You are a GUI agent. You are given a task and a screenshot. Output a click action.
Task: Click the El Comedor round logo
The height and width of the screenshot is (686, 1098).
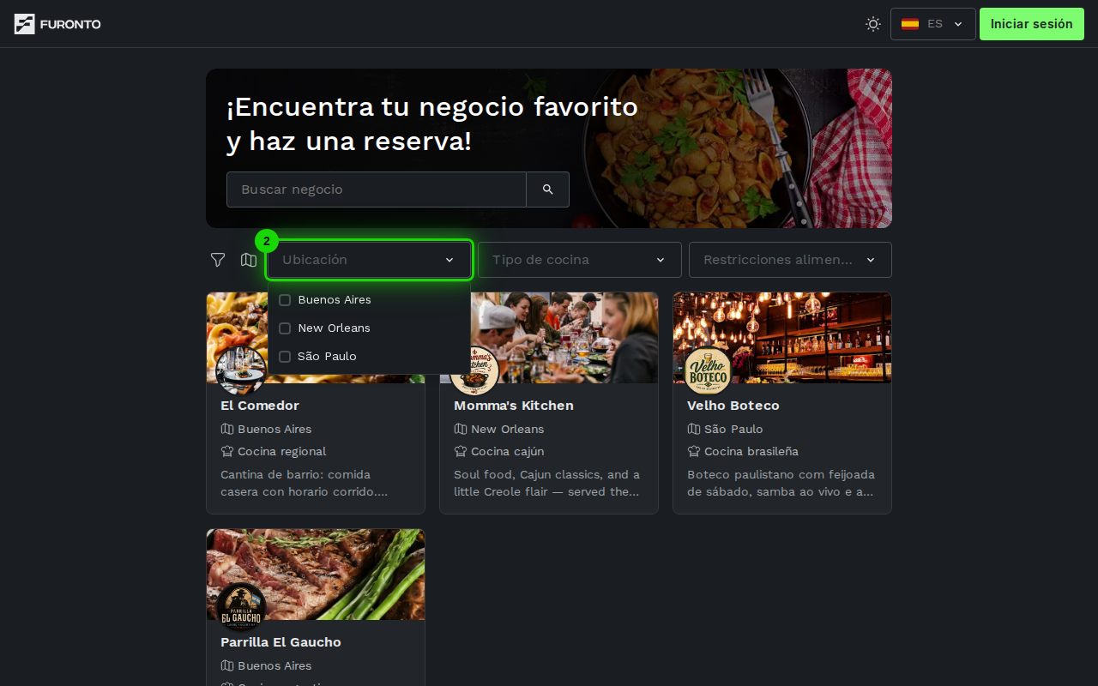point(241,370)
